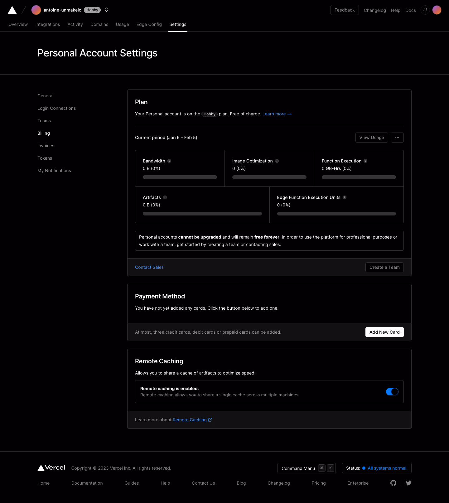
Task: Click the Create a Team button
Action: click(x=384, y=267)
